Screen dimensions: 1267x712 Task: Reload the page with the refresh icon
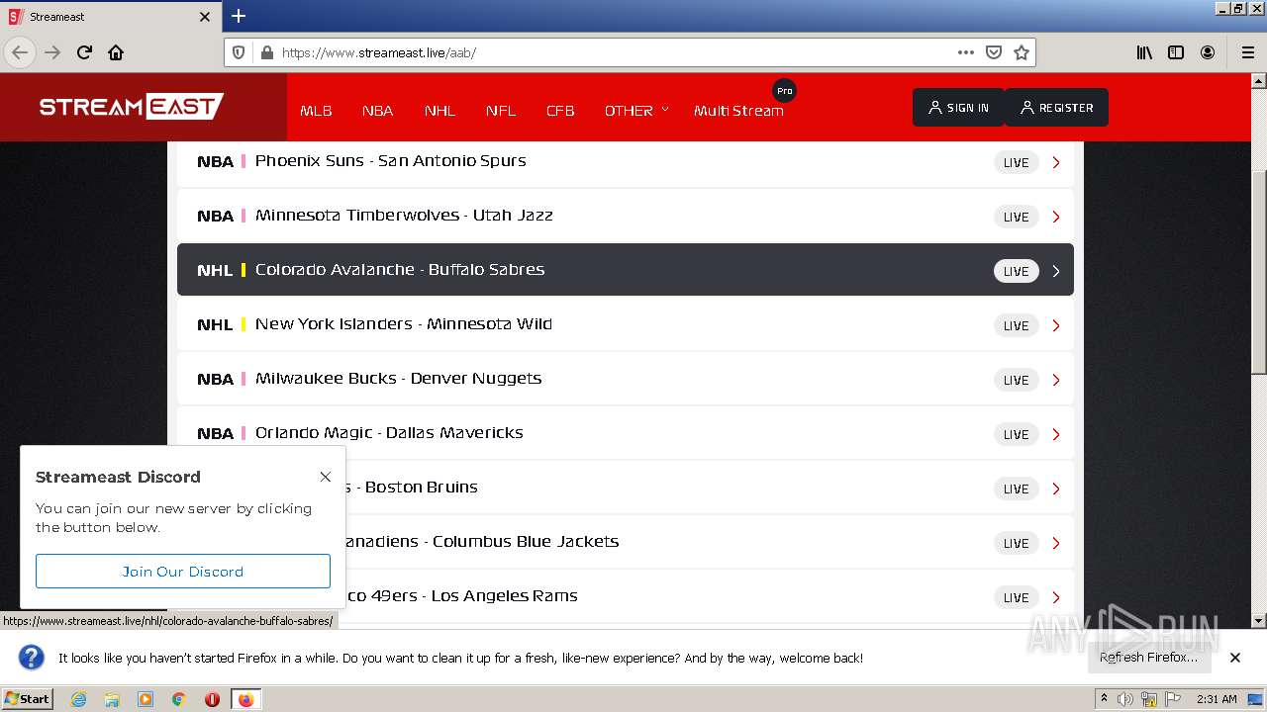click(x=84, y=52)
